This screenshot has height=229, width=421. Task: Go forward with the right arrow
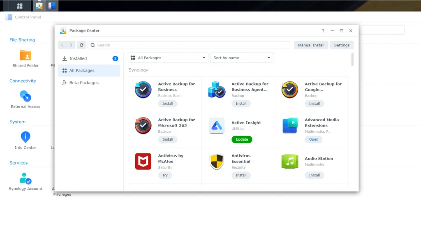(x=71, y=45)
